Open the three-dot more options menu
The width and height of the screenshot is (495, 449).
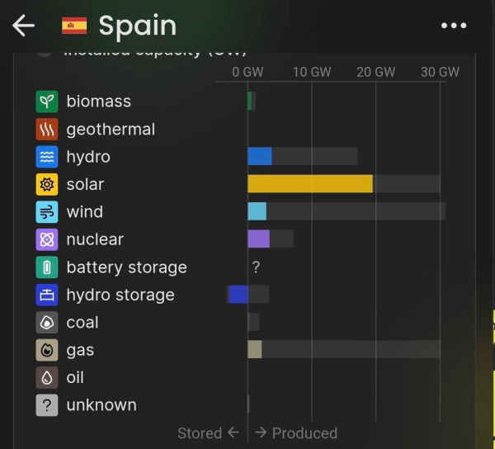[454, 26]
